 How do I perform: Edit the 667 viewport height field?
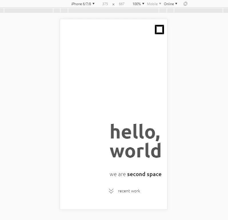tap(121, 4)
